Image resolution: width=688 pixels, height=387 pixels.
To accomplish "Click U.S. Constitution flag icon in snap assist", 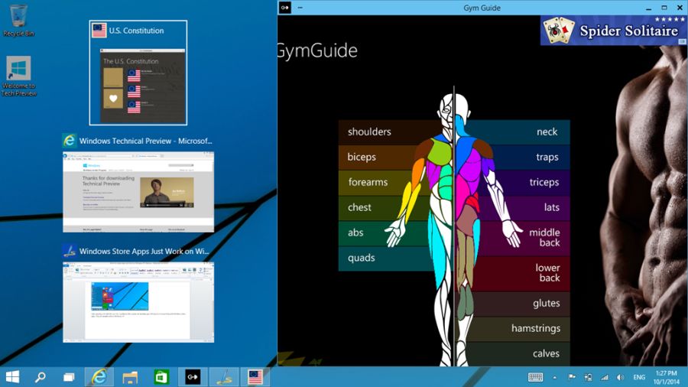I will tap(99, 31).
